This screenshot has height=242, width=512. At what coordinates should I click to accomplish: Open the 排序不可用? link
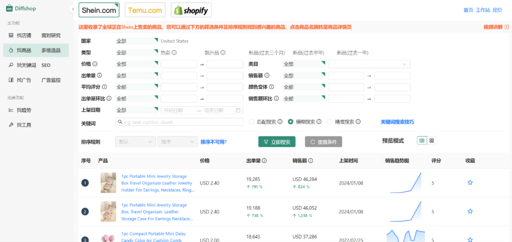(213, 142)
